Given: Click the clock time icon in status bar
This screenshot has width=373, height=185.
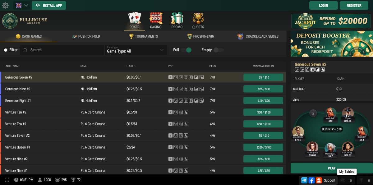Looking at the screenshot, I should coord(16,180).
